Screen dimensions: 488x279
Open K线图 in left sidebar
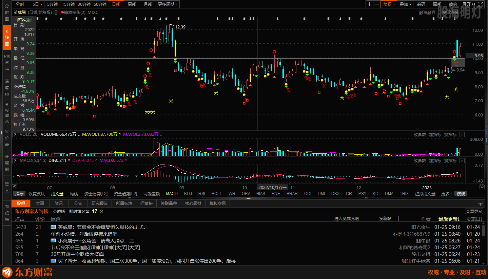[x=7, y=37]
